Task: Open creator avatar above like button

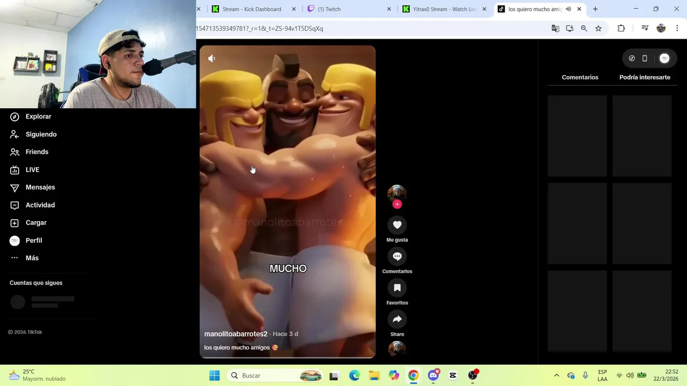Action: (x=397, y=194)
